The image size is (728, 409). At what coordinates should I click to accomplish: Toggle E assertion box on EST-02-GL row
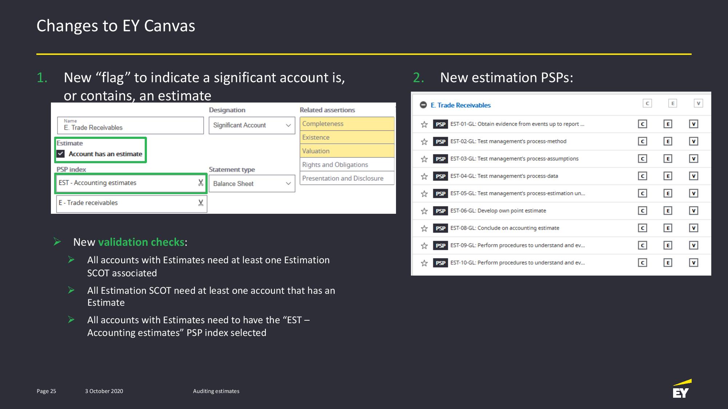[668, 141]
